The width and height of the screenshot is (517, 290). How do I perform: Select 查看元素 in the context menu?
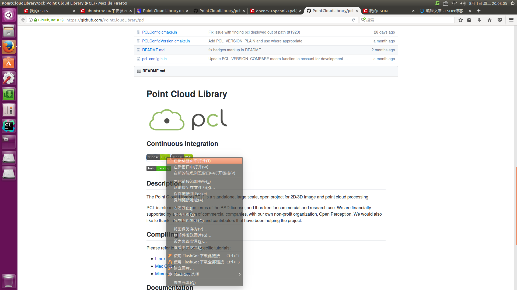[185, 283]
